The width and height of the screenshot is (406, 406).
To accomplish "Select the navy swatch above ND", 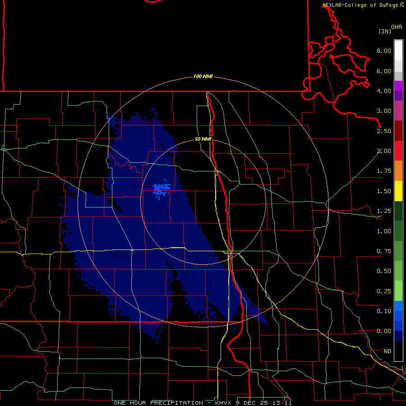I will 398,336.
